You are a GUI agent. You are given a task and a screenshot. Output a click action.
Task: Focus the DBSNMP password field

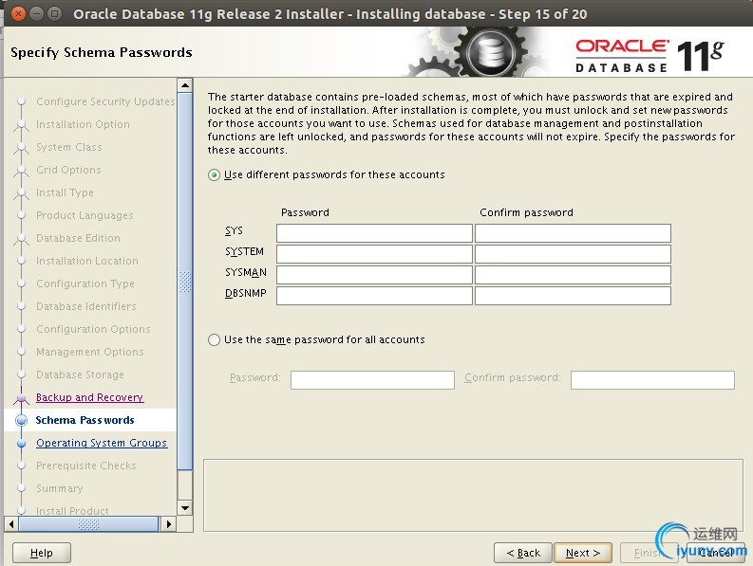point(374,296)
